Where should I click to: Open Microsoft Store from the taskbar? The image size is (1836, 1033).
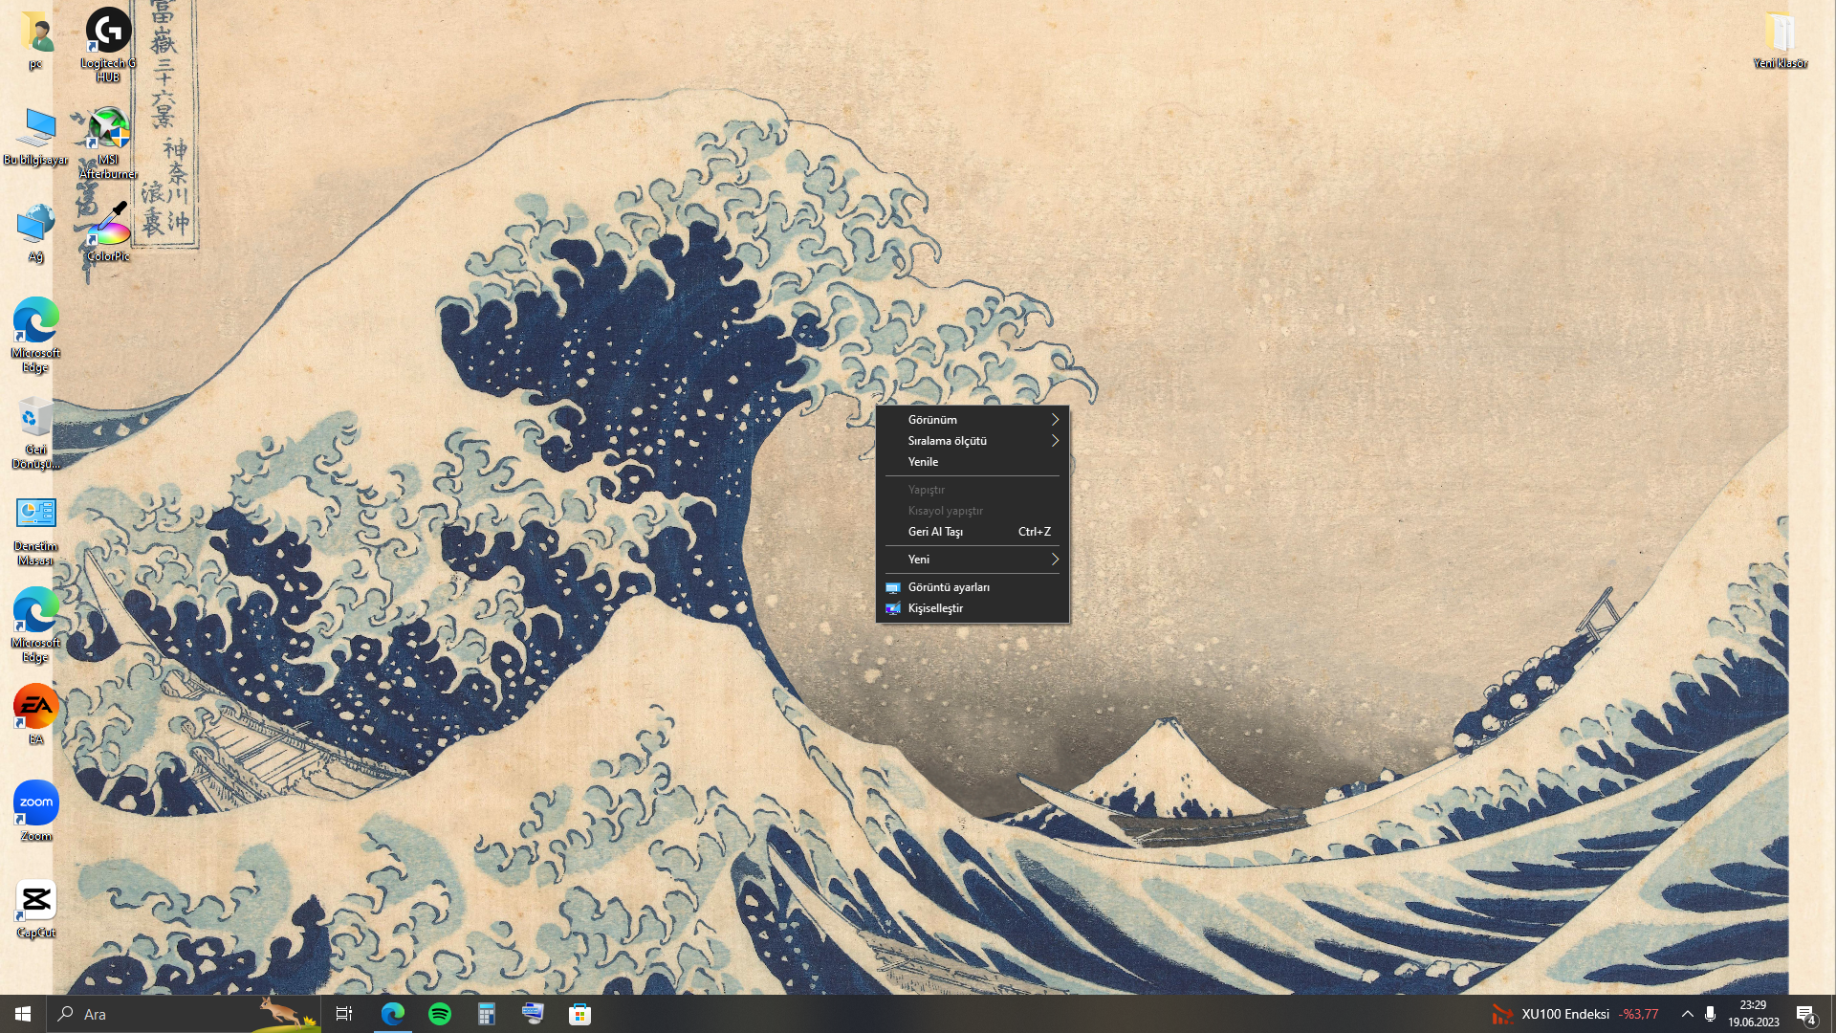pyautogui.click(x=579, y=1014)
